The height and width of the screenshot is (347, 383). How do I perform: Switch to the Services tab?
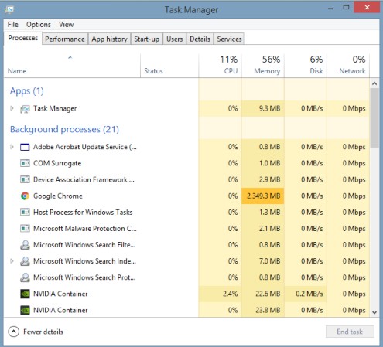click(229, 39)
